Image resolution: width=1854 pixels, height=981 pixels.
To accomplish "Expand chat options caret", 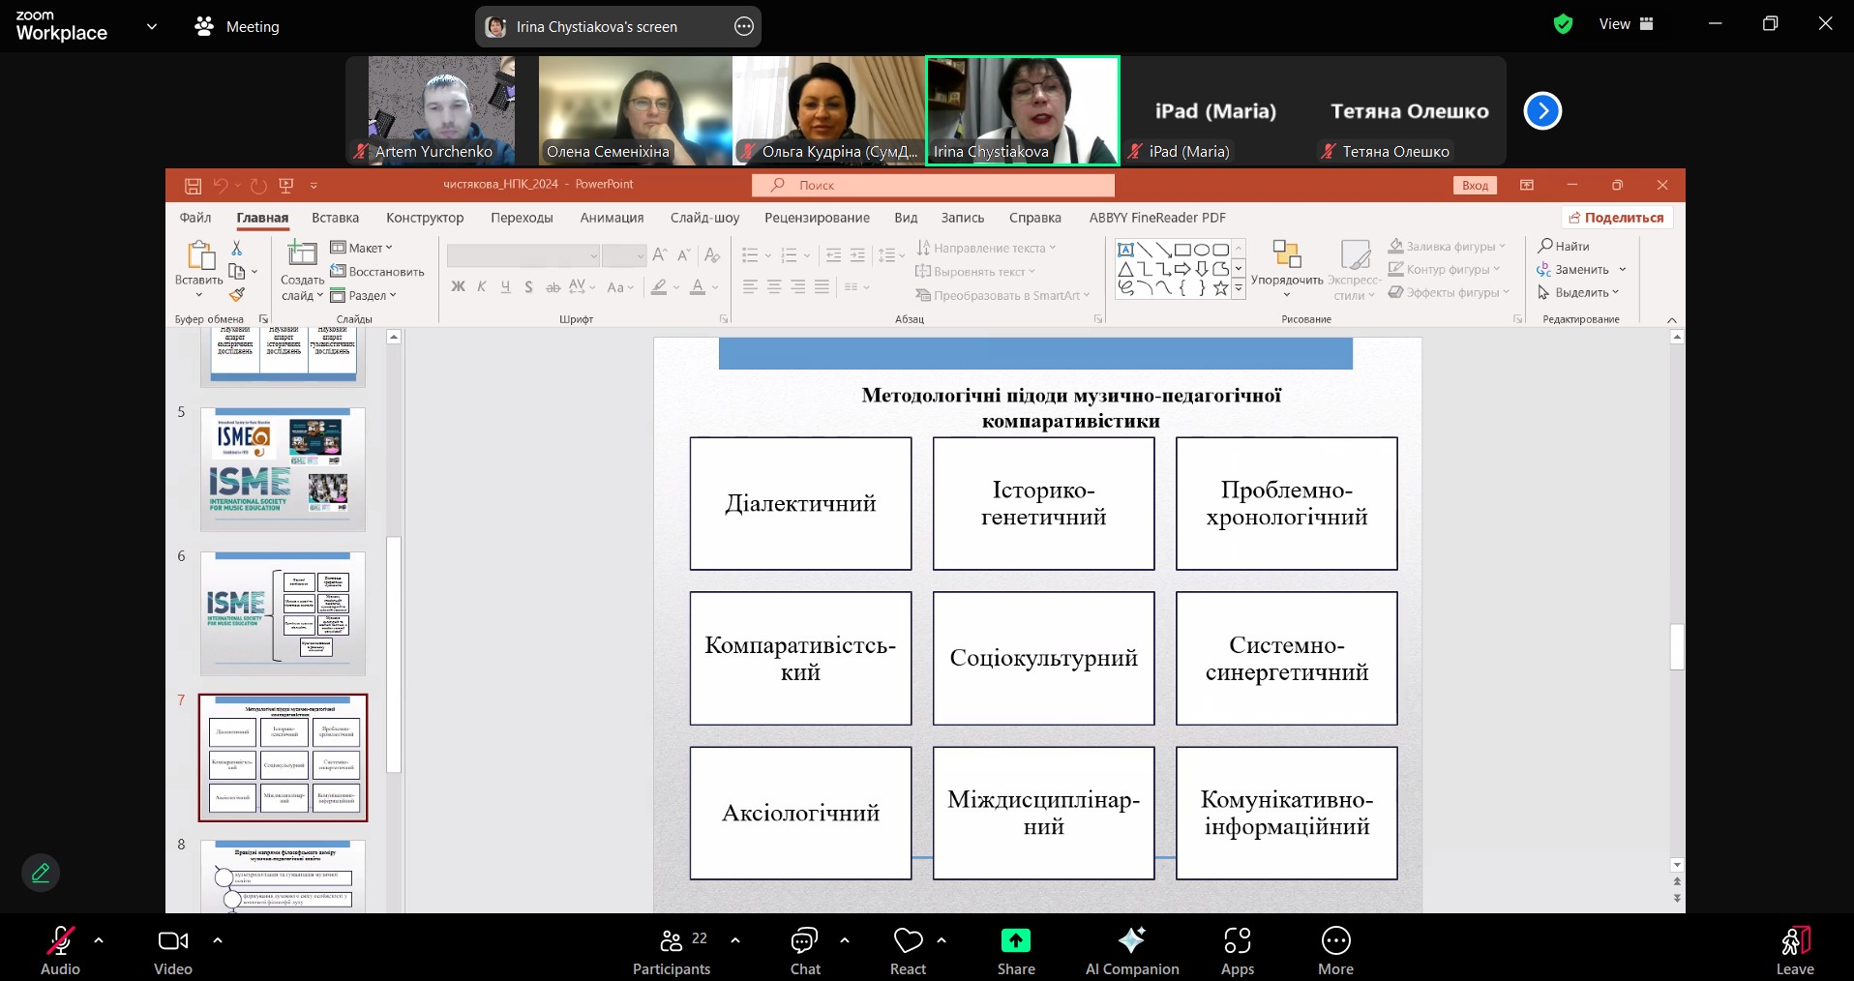I will click(x=845, y=939).
